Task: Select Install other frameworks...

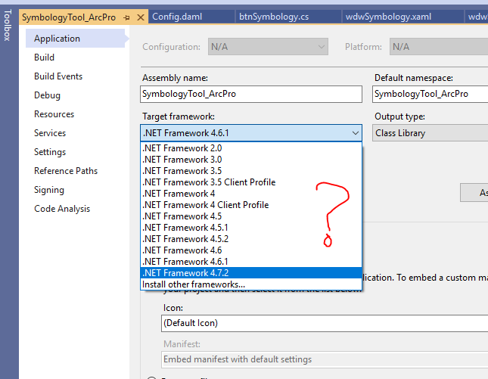Action: [251, 284]
